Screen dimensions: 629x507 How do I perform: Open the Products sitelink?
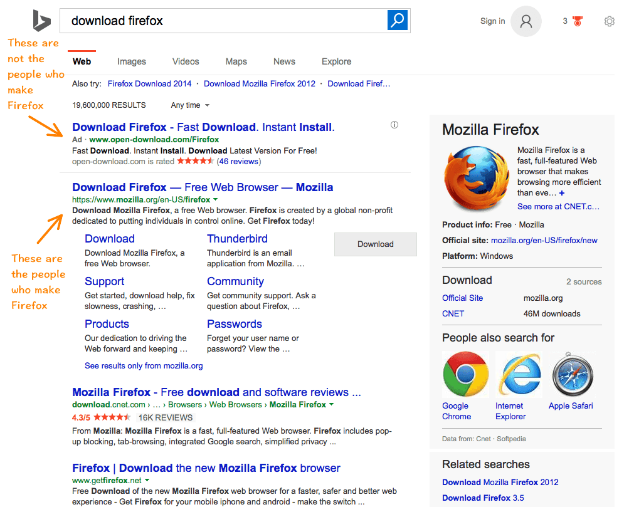[107, 324]
